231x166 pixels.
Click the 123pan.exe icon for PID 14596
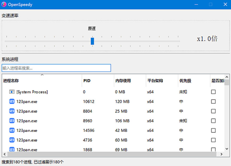pos(11,130)
